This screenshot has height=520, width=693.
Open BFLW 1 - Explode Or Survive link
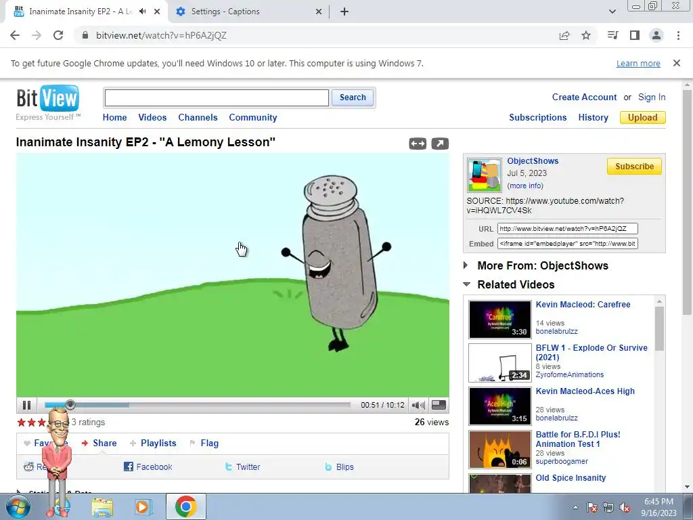click(x=591, y=352)
